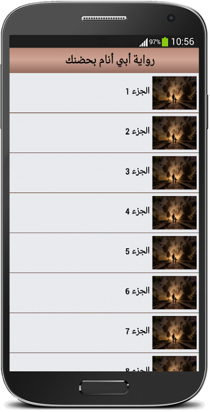Open the الجزء 7 entry
210x412 pixels.
pyautogui.click(x=104, y=333)
